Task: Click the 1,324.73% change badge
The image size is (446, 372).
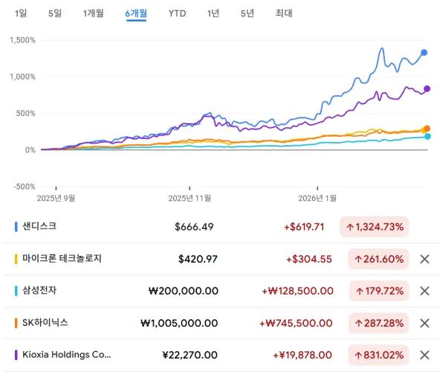Action: tap(375, 227)
